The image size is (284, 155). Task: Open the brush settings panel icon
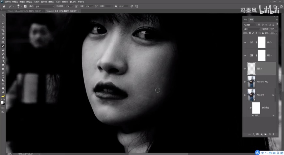(25, 6)
